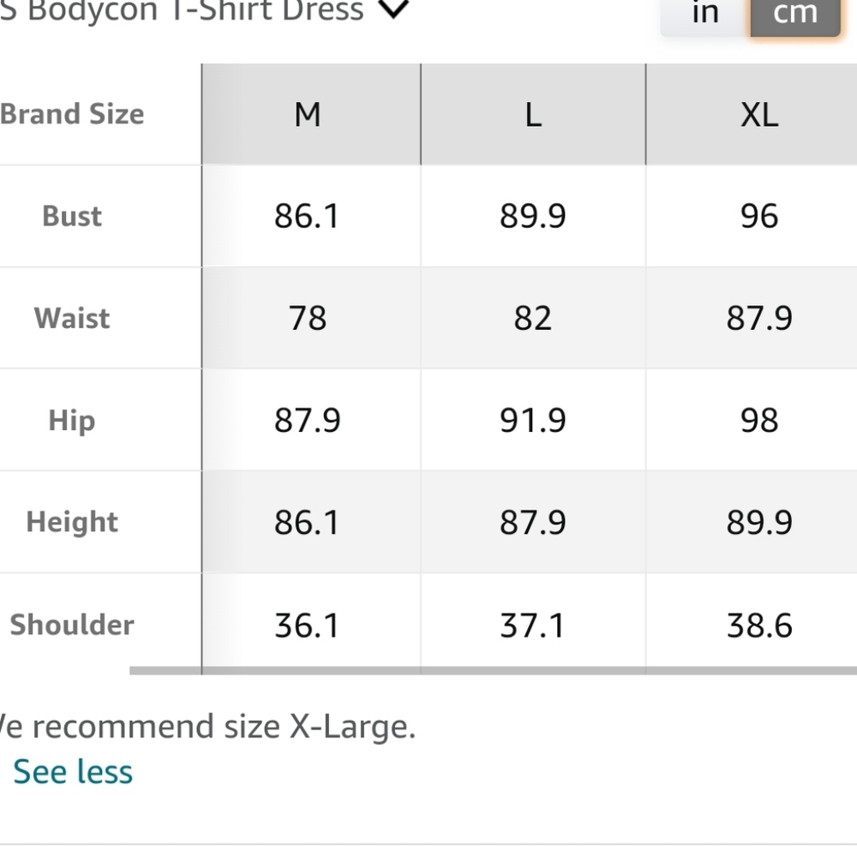The width and height of the screenshot is (857, 857).
Task: Select the XL size column header
Action: coord(758,114)
